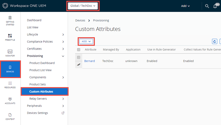Click the Provisioning breadcrumb link
The width and height of the screenshot is (221, 125).
pos(101,20)
